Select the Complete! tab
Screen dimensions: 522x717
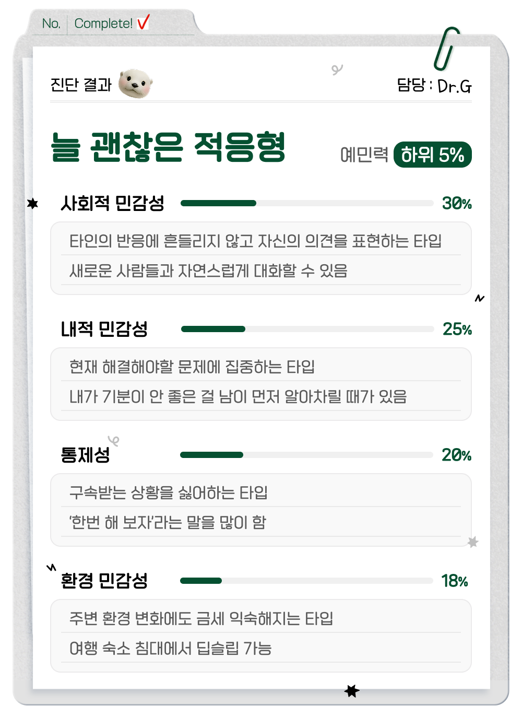(103, 23)
